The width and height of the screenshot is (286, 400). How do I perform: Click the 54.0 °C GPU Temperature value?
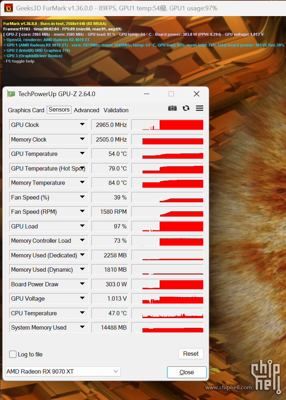(110, 154)
